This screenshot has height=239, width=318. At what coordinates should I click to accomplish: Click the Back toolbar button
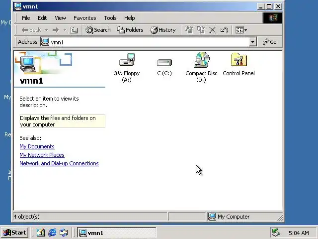(x=31, y=30)
